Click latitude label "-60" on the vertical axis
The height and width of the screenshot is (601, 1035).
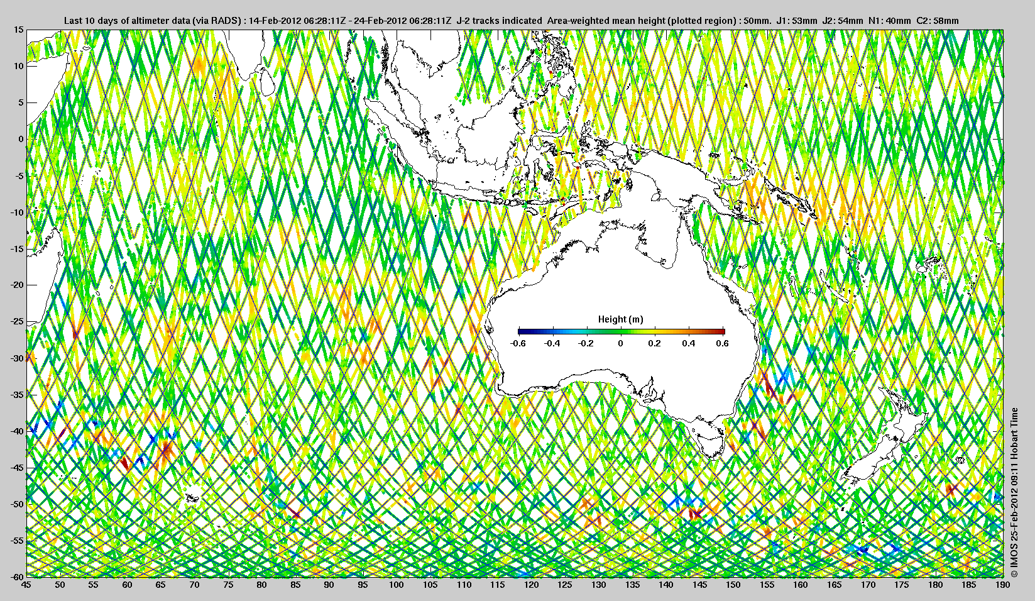click(17, 576)
